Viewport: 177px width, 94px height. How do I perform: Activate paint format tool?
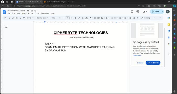tap(24, 18)
